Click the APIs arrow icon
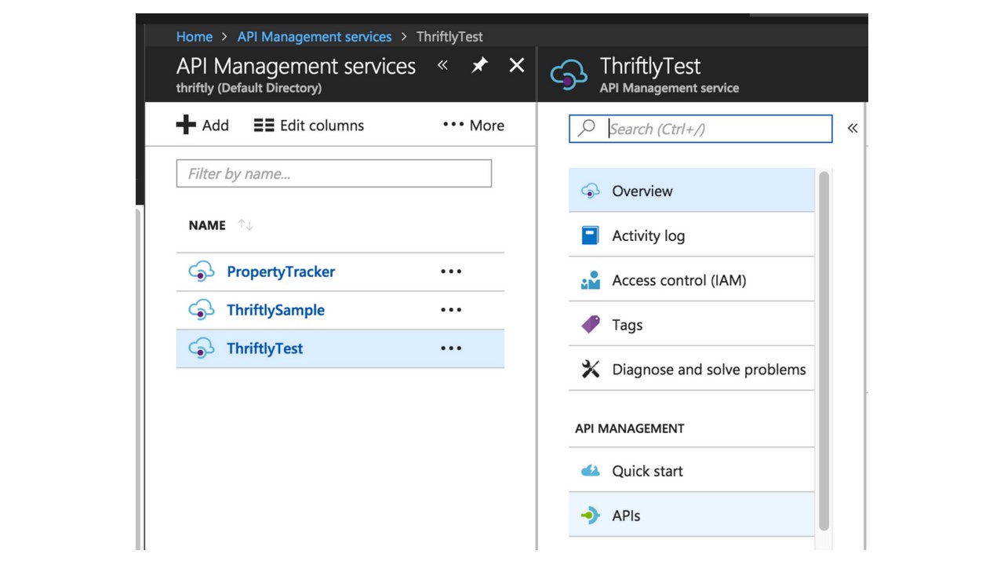This screenshot has width=1004, height=565. (x=590, y=516)
